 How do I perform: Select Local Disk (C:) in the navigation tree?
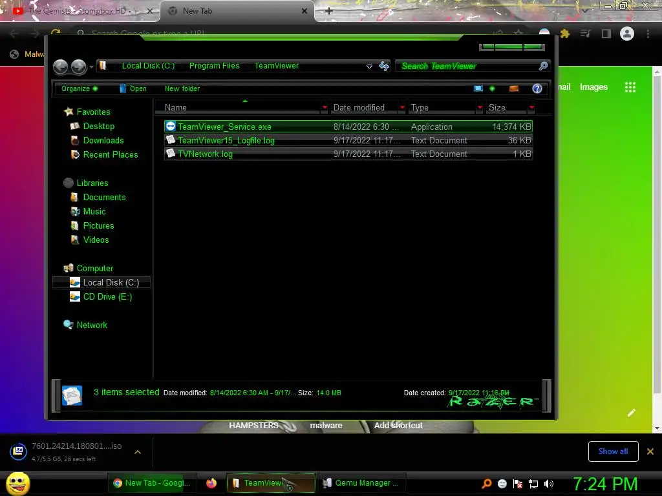coord(101,283)
